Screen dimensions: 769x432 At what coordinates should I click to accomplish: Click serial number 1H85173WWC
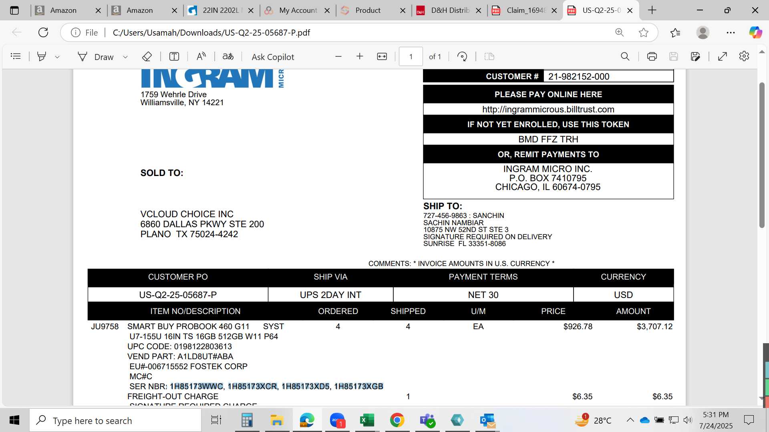tap(196, 386)
